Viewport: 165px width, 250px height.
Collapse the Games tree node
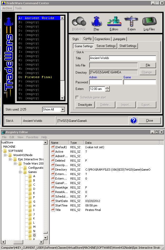point(20,172)
